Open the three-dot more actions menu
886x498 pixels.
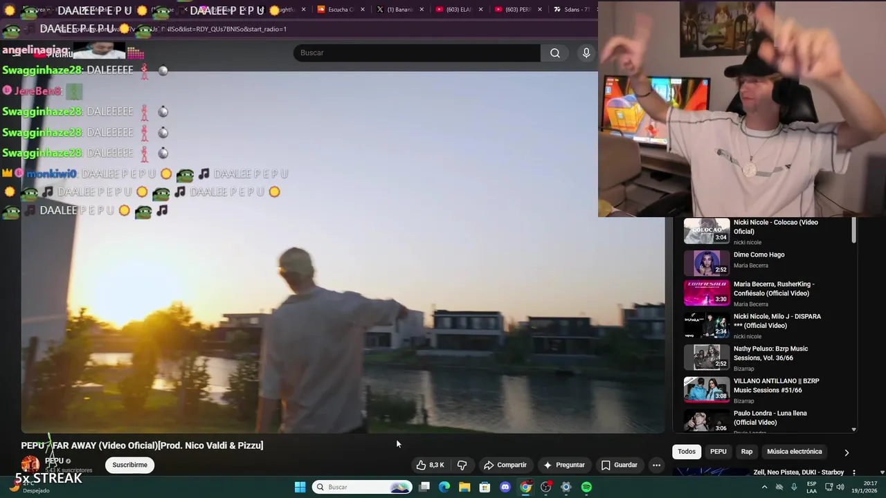pos(656,465)
